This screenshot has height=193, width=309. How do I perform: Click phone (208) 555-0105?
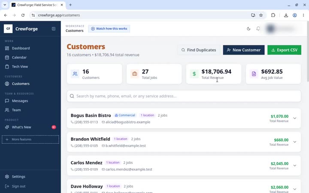85,146
